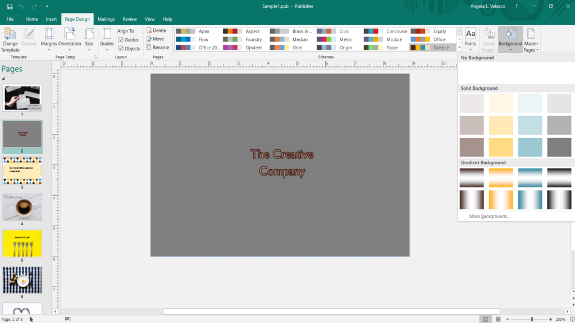Select the Orientation tool
The height and width of the screenshot is (323, 575).
(x=70, y=38)
